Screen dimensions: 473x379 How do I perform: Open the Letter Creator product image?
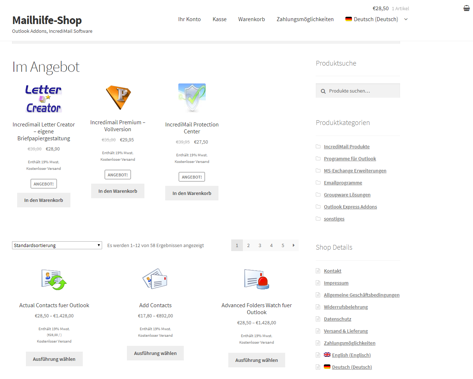pyautogui.click(x=44, y=99)
